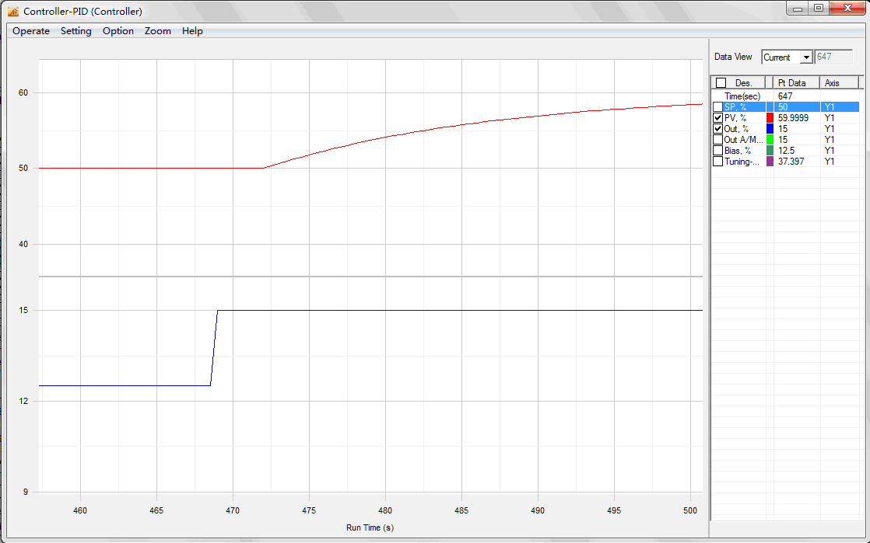Click the data view time field 647

[x=833, y=57]
